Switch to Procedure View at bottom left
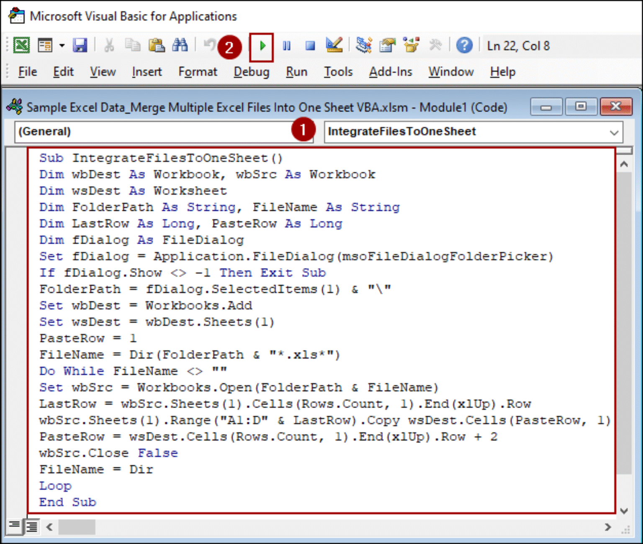Image resolution: width=643 pixels, height=544 pixels. [15, 526]
